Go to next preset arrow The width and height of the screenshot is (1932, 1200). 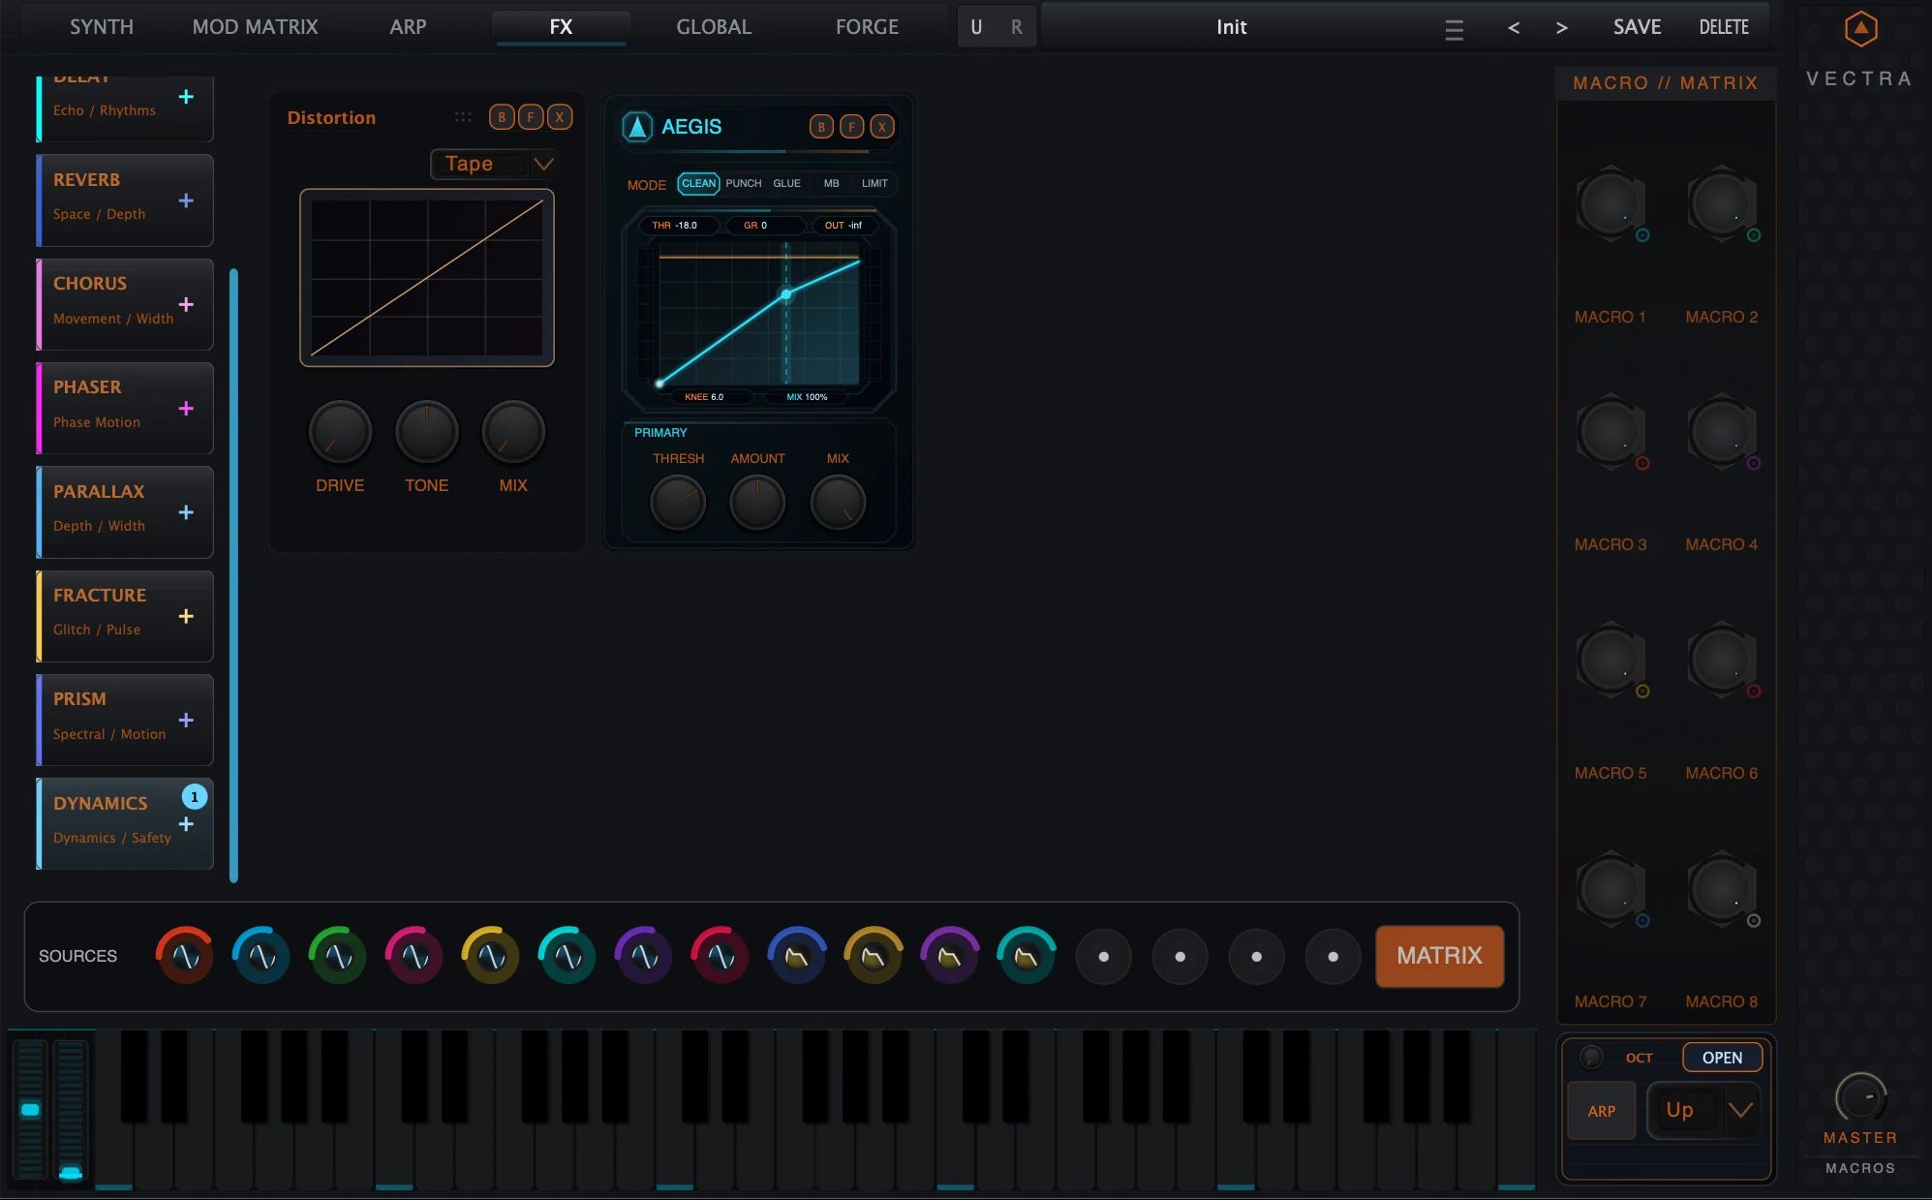point(1561,28)
